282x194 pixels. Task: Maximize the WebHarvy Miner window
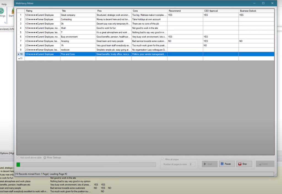pyautogui.click(x=263, y=3)
